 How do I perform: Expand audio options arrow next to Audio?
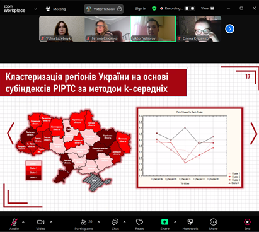point(23,222)
